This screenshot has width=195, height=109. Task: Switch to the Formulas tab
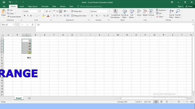(45, 6)
